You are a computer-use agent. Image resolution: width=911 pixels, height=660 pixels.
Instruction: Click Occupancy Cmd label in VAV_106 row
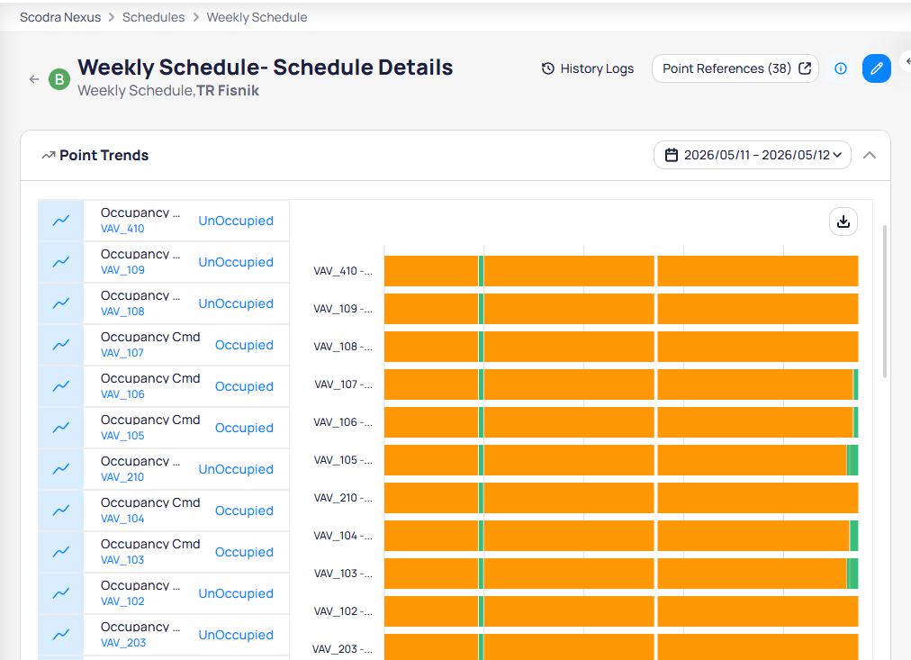[150, 378]
